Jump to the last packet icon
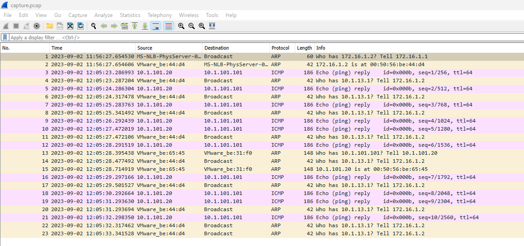Viewport: 524px width, 246px height. 145,26
